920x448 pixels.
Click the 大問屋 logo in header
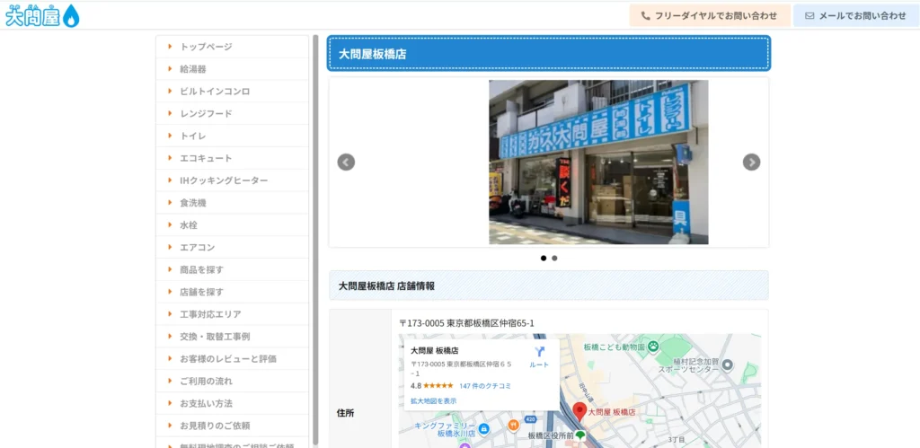pyautogui.click(x=42, y=15)
